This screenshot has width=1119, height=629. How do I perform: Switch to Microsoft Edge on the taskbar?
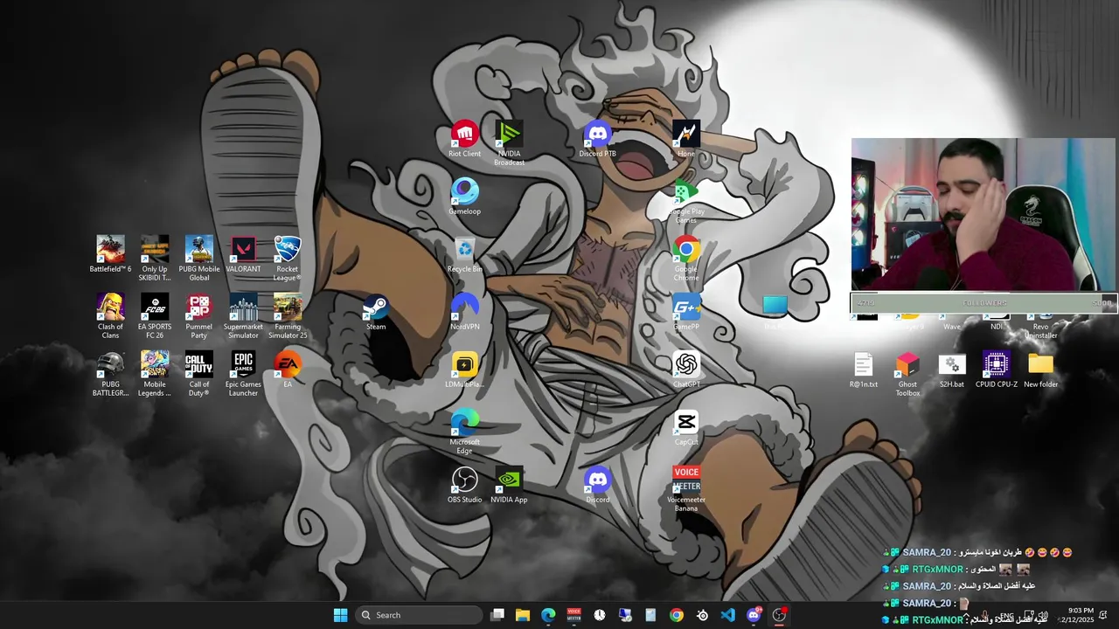(x=548, y=615)
